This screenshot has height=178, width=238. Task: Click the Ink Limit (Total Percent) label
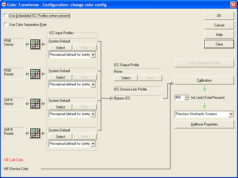tap(208, 98)
